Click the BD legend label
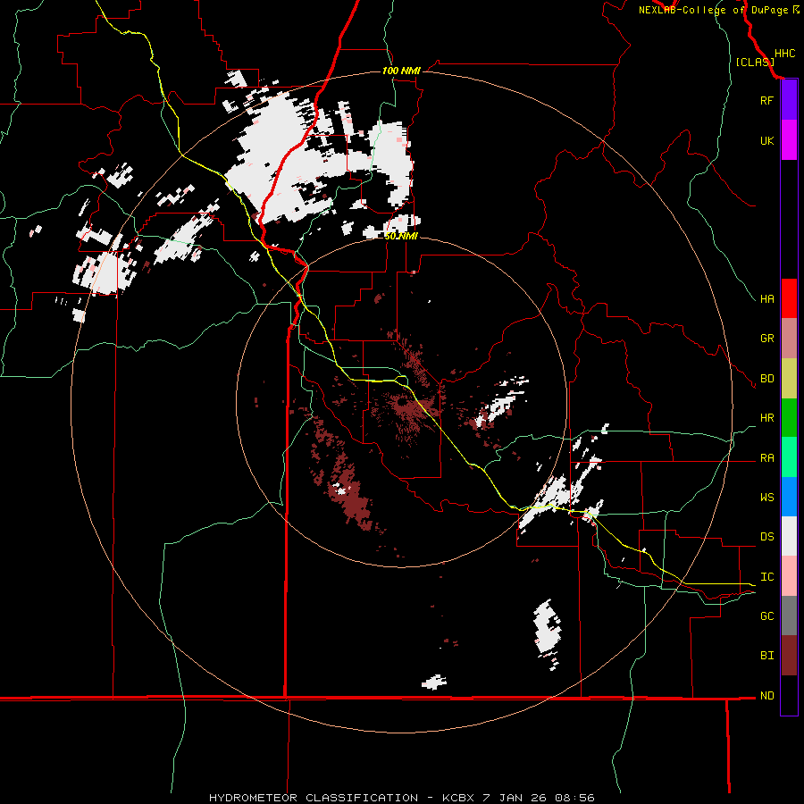804x804 pixels. click(766, 379)
